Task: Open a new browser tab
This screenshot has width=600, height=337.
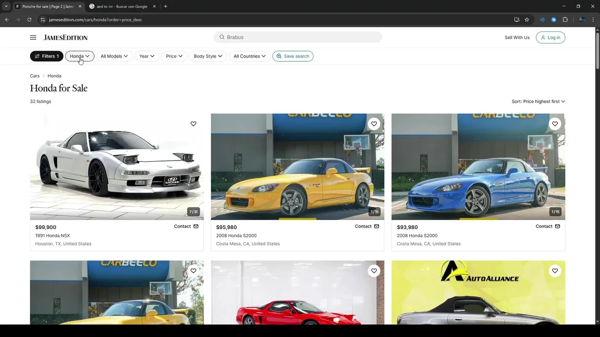Action: 165,7
